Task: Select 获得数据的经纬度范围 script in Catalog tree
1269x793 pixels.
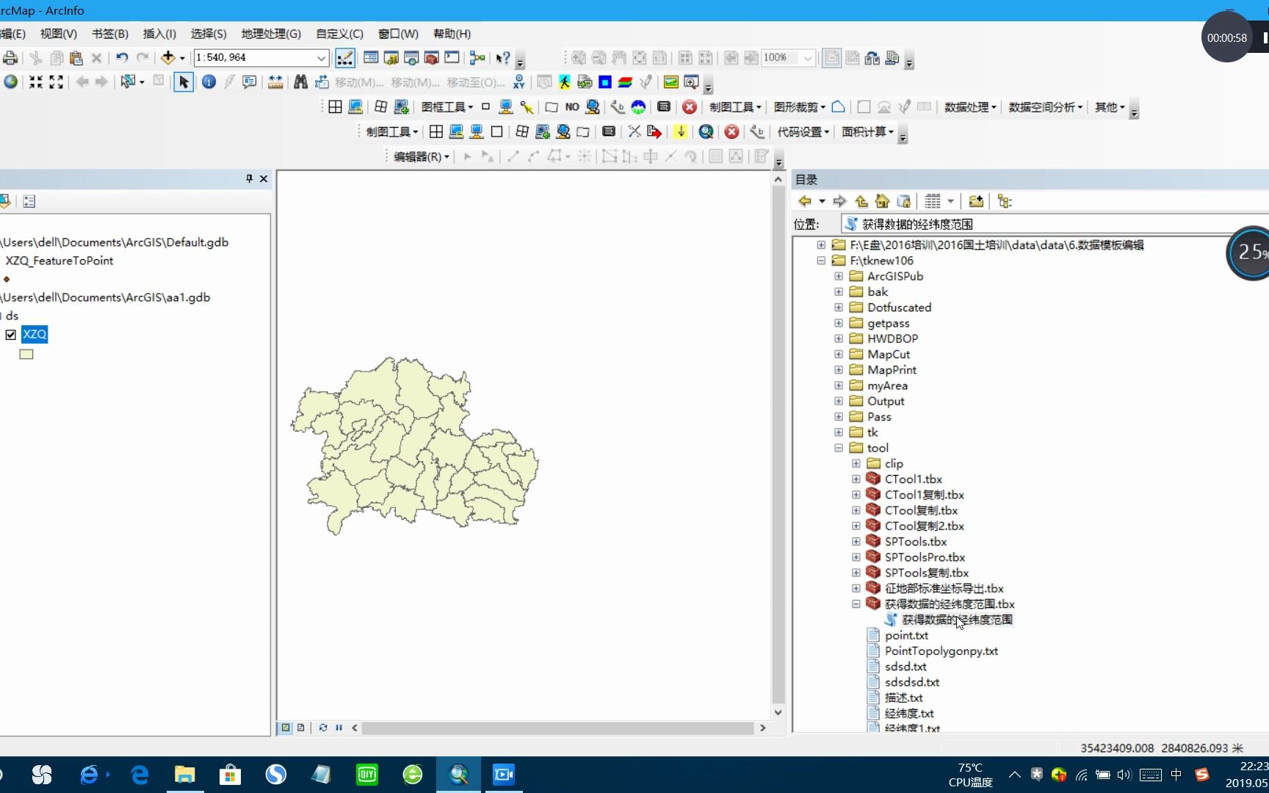Action: (956, 619)
